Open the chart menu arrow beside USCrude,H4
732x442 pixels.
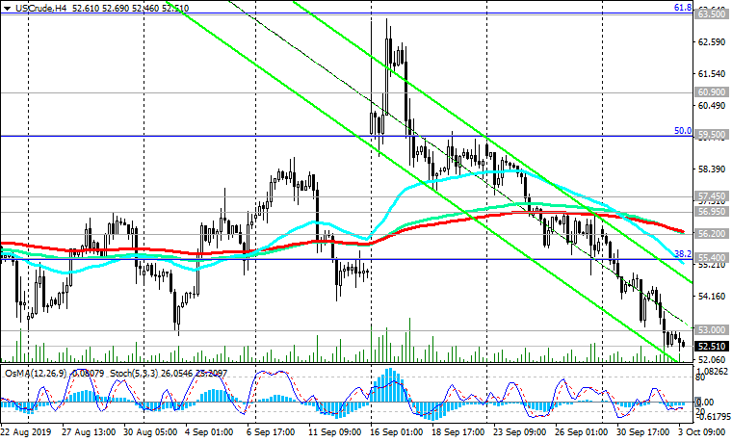click(x=7, y=8)
